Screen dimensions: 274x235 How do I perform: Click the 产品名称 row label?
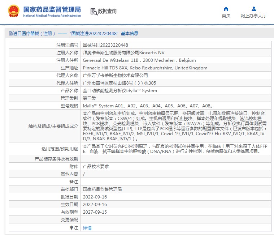[69, 91]
